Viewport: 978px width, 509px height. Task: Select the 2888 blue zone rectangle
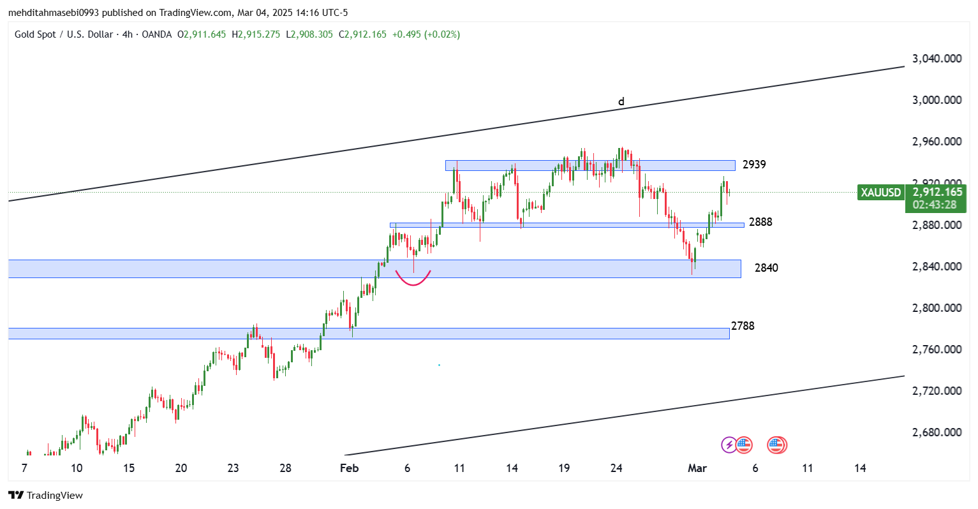(567, 225)
